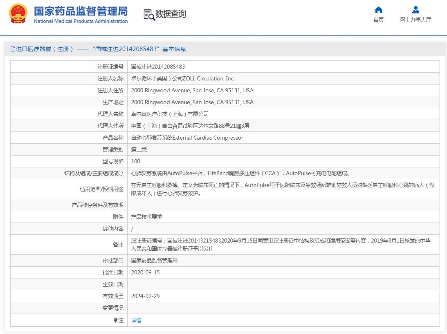
Task: Click the 生效日期 label cell
Action: click(69, 284)
